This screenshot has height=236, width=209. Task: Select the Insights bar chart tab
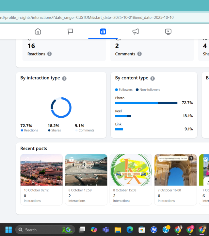pos(103,31)
